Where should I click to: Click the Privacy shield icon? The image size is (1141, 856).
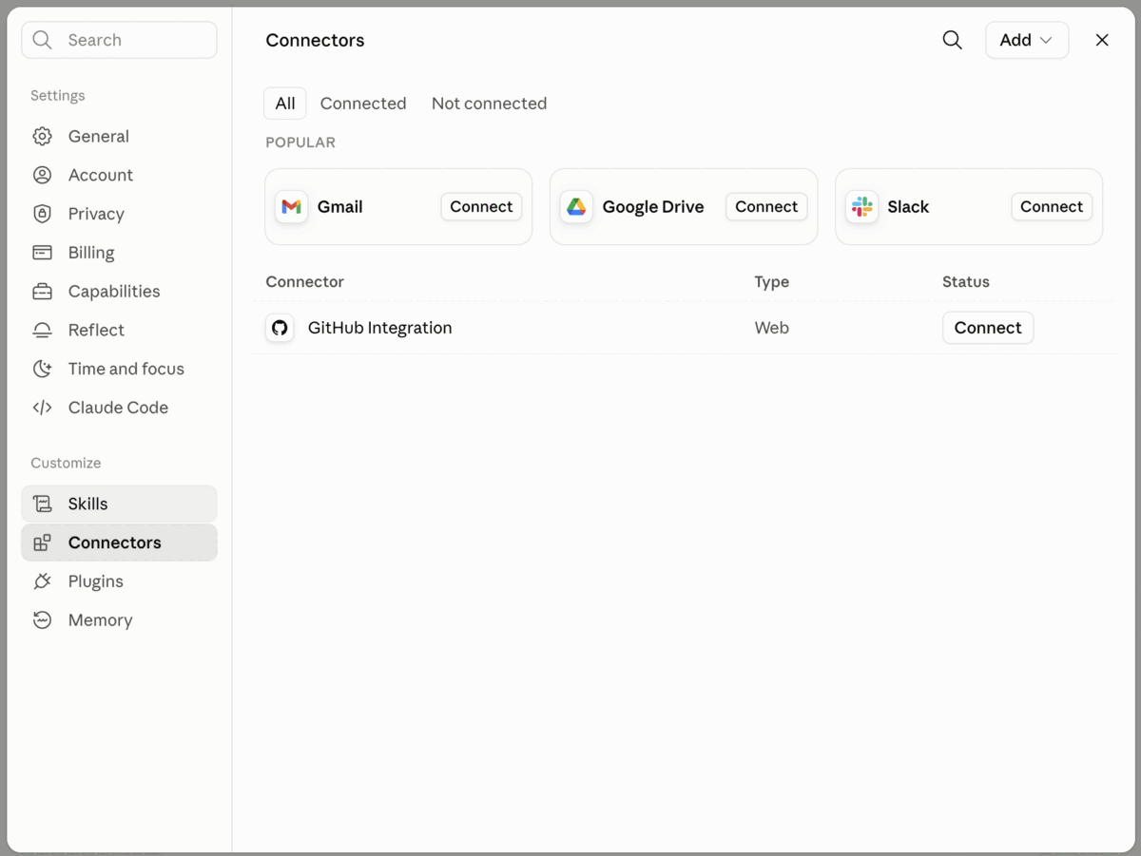(x=42, y=214)
